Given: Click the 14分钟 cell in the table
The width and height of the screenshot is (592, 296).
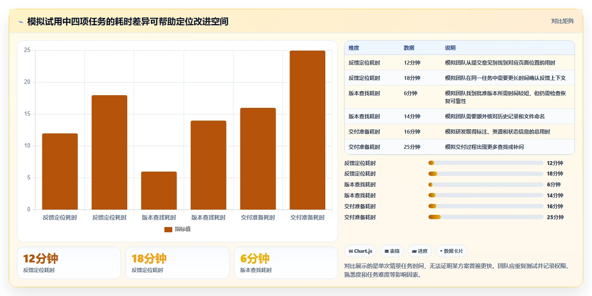Looking at the screenshot, I should point(412,117).
